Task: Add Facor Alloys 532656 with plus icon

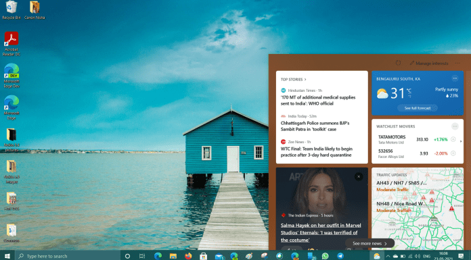Action: pos(453,153)
